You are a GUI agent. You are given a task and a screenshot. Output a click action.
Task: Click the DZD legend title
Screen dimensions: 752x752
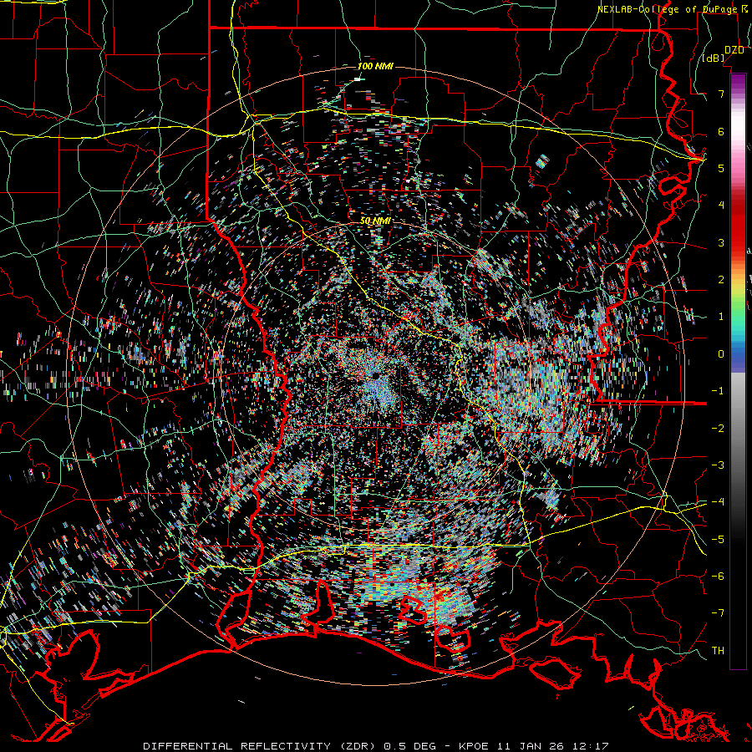734,50
